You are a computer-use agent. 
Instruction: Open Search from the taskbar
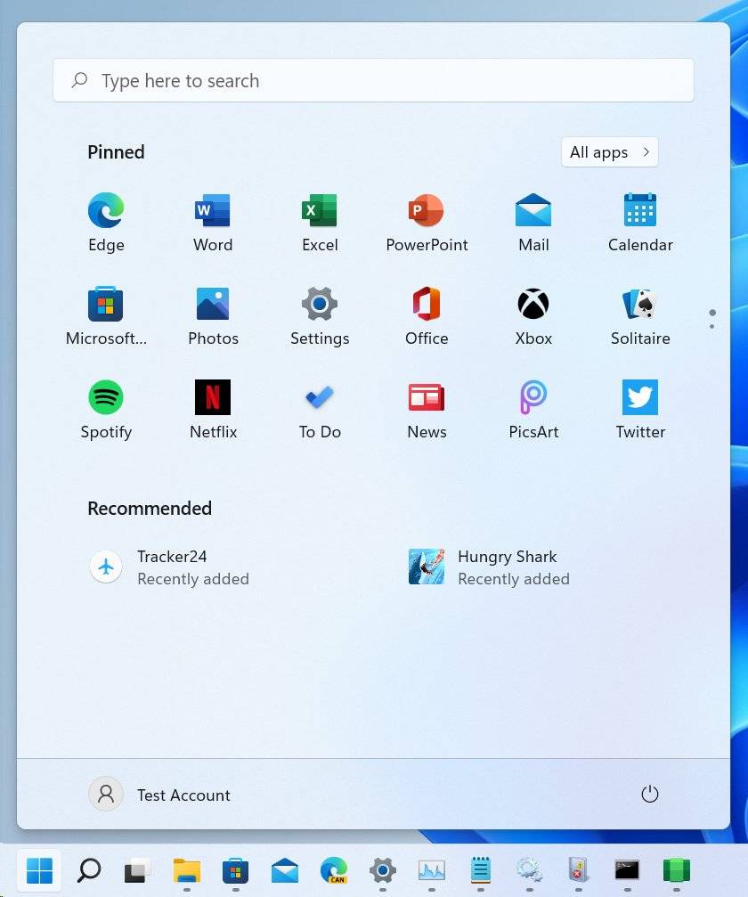click(89, 870)
